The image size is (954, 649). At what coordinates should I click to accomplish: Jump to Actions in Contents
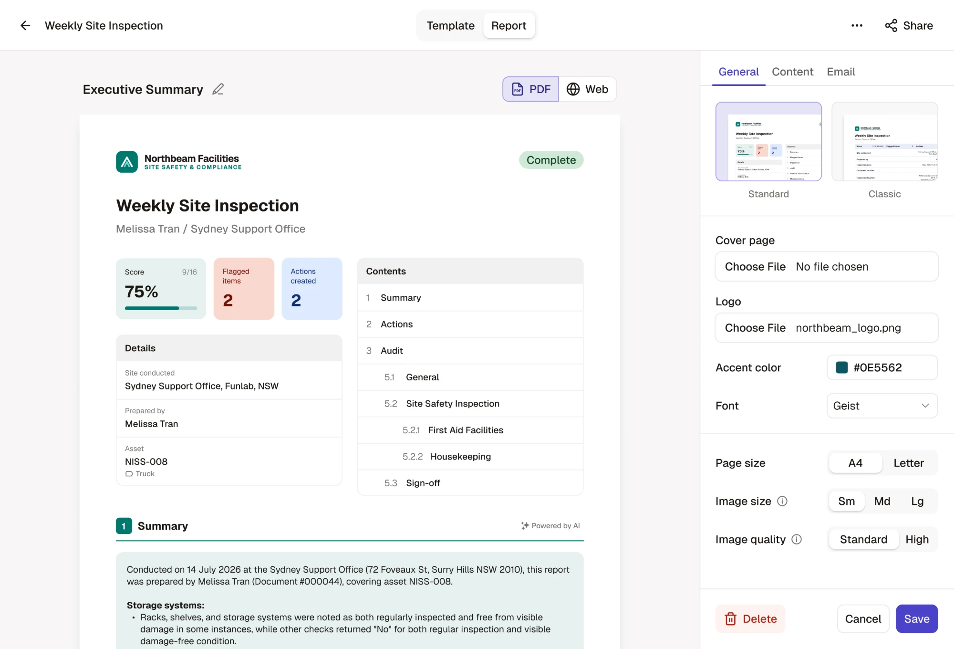[x=470, y=324]
